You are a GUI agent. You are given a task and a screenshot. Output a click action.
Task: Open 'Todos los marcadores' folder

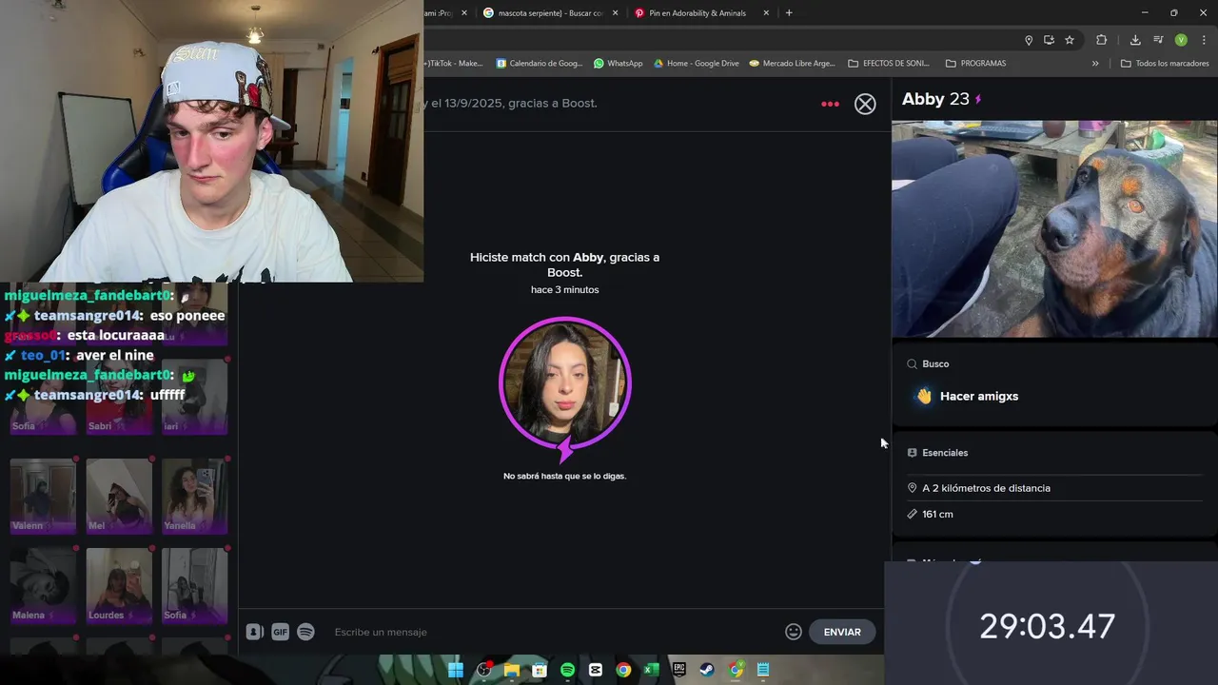(x=1165, y=64)
